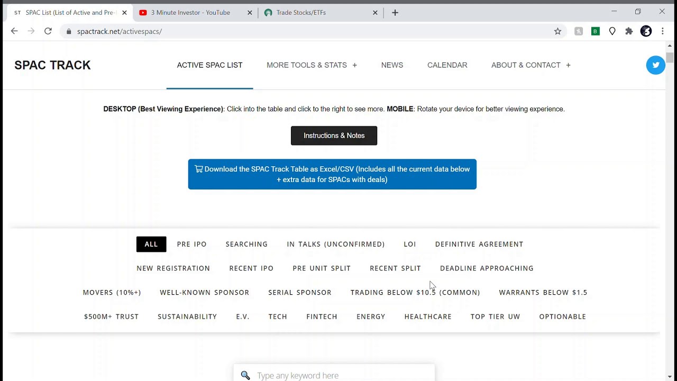677x381 pixels.
Task: Bookmark page with star icon
Action: [x=557, y=31]
